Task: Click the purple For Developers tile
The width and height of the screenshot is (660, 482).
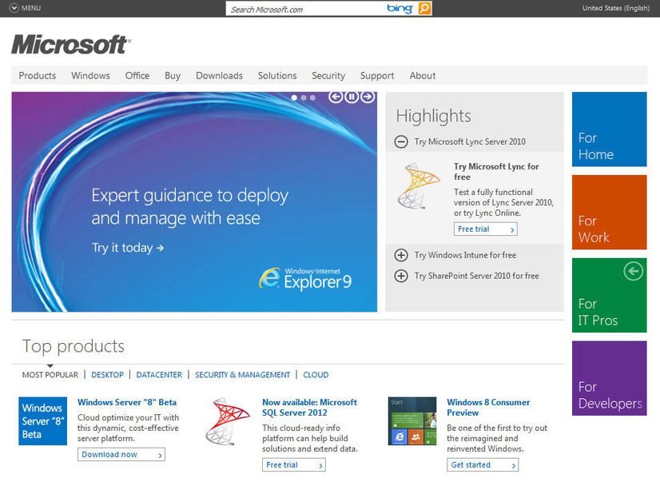Action: (x=610, y=378)
